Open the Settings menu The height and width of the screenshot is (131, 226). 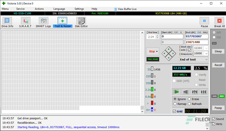[x=79, y=9]
